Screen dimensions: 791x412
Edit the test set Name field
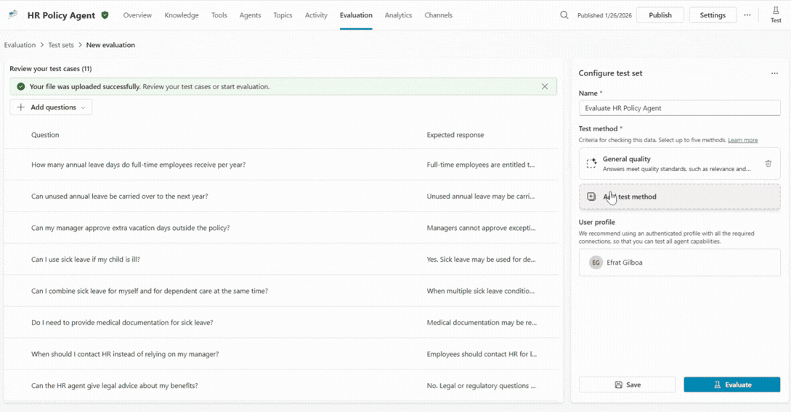pyautogui.click(x=679, y=108)
